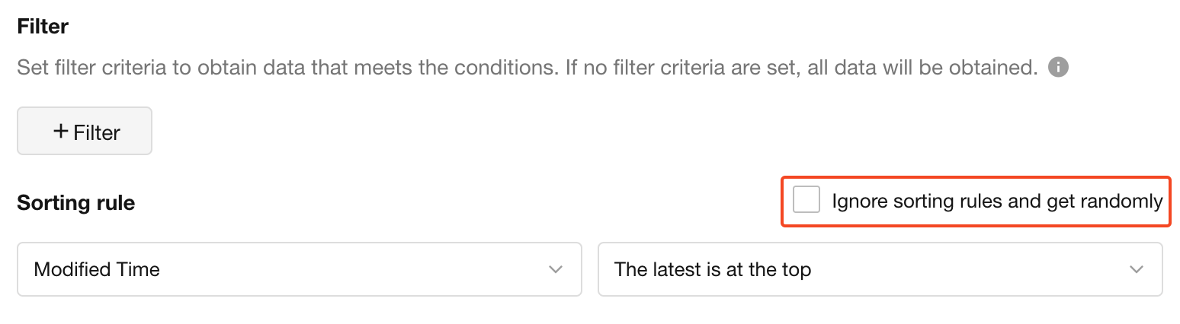Click the "get randomly" words in checkbox label
1180x324 pixels.
1104,202
